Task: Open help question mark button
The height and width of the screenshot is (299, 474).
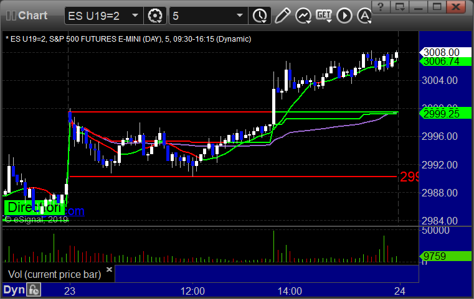Action: tap(381, 7)
